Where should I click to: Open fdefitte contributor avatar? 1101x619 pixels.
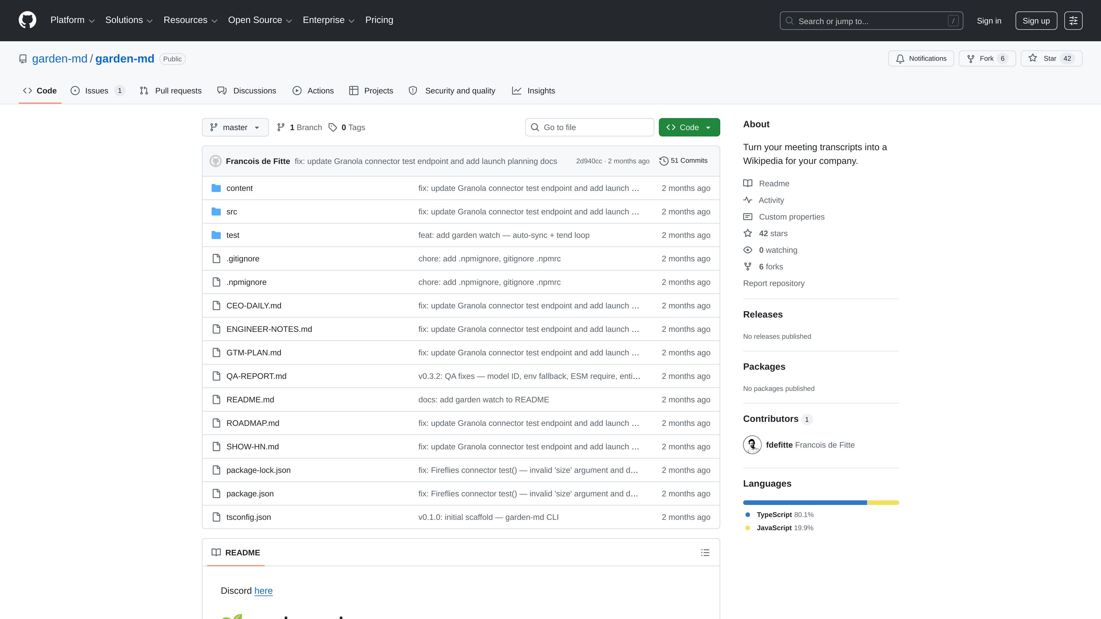pos(752,445)
